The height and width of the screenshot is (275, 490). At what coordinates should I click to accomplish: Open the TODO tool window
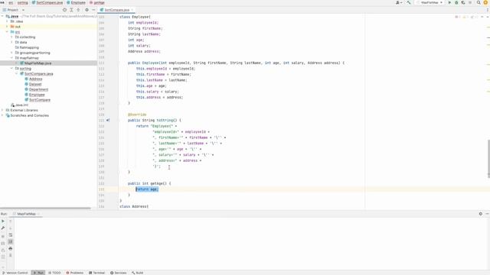click(x=54, y=273)
